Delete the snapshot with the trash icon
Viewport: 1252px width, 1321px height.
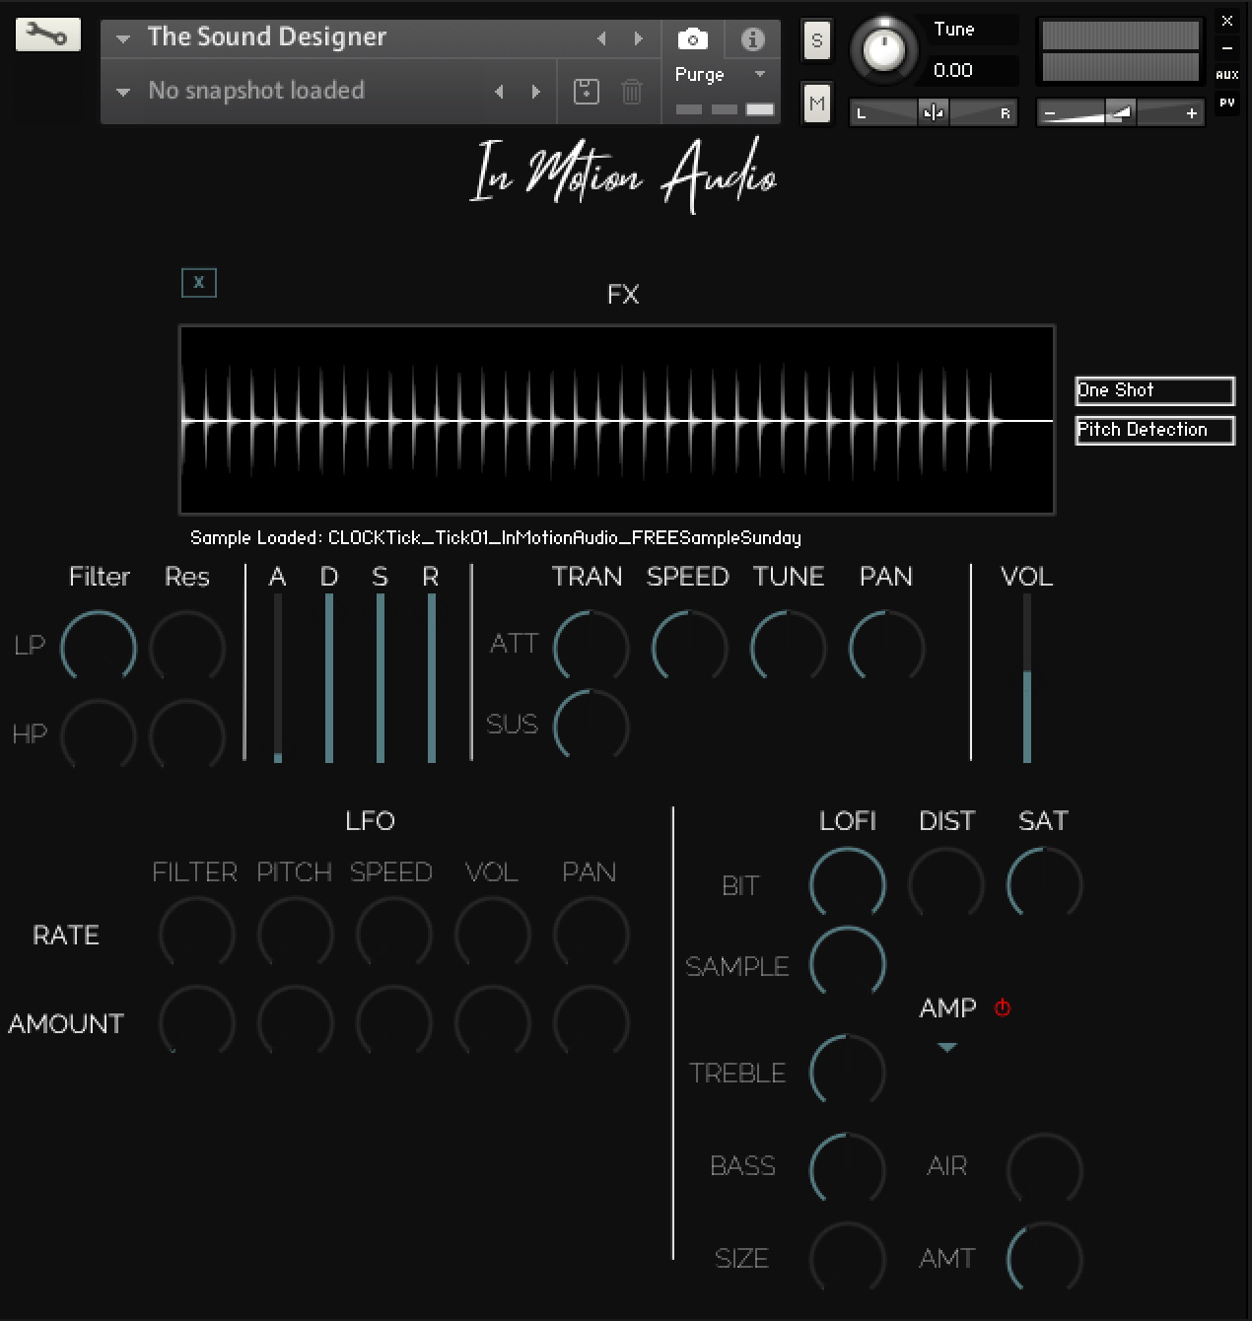tap(632, 92)
